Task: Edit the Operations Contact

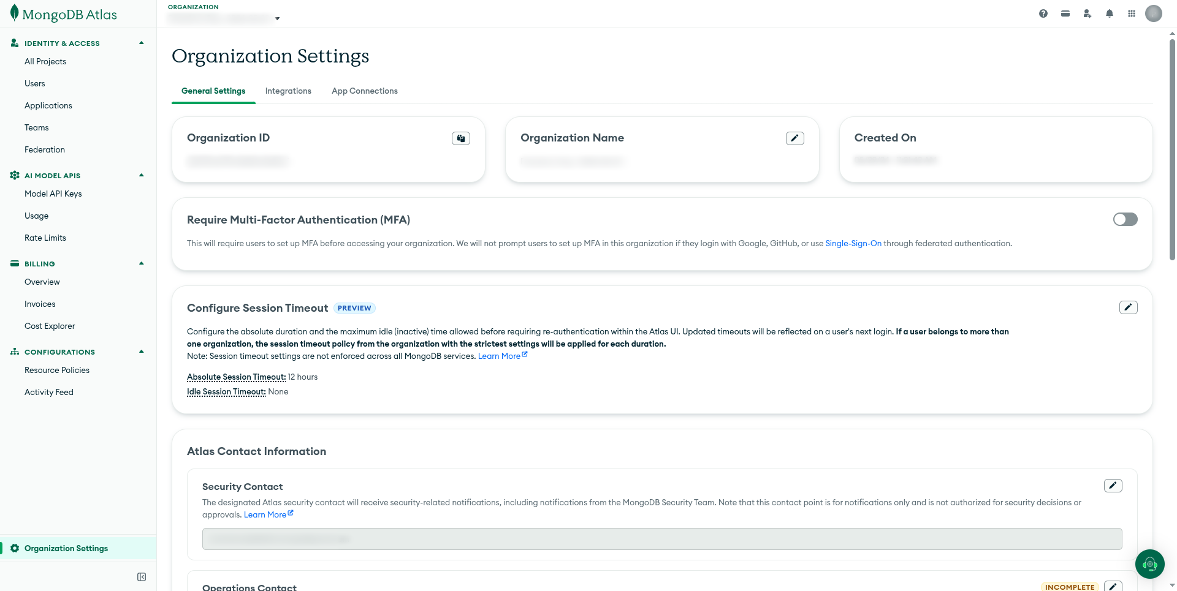Action: point(1113,586)
